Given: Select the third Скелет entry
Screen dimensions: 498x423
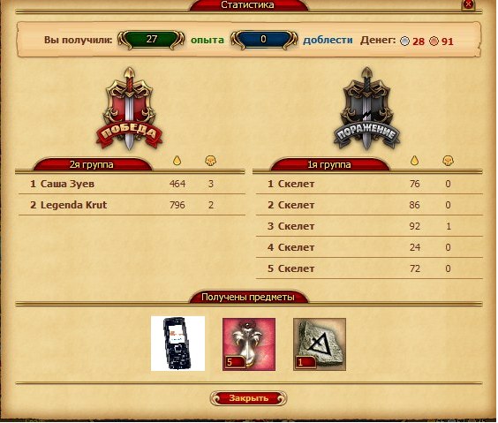Looking at the screenshot, I should (x=369, y=226).
